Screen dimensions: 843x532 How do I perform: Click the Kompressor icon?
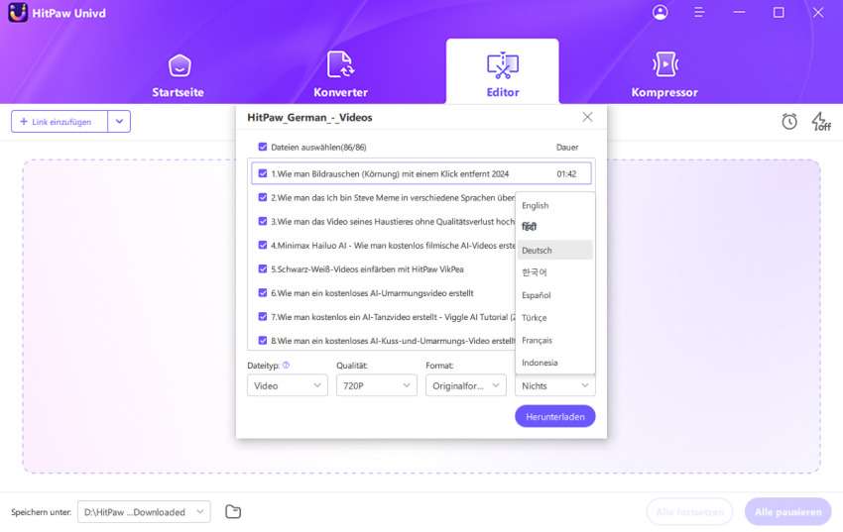pos(665,64)
